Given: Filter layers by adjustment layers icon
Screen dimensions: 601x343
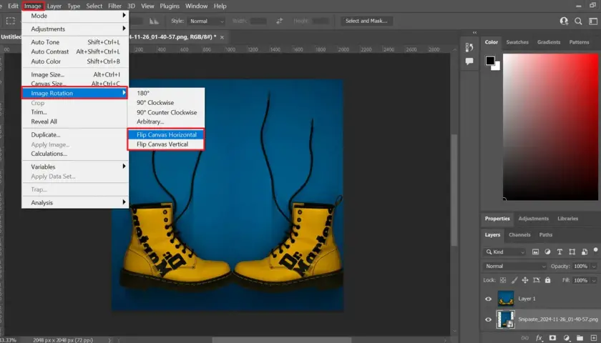Looking at the screenshot, I should (x=547, y=252).
